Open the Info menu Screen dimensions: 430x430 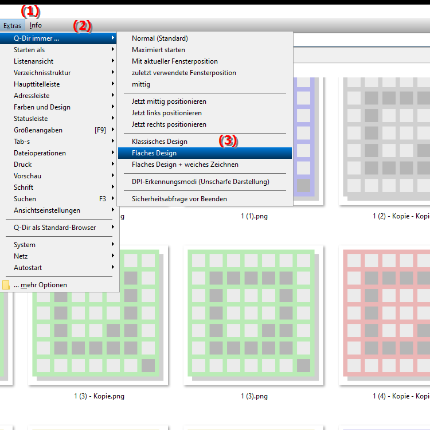coord(36,25)
